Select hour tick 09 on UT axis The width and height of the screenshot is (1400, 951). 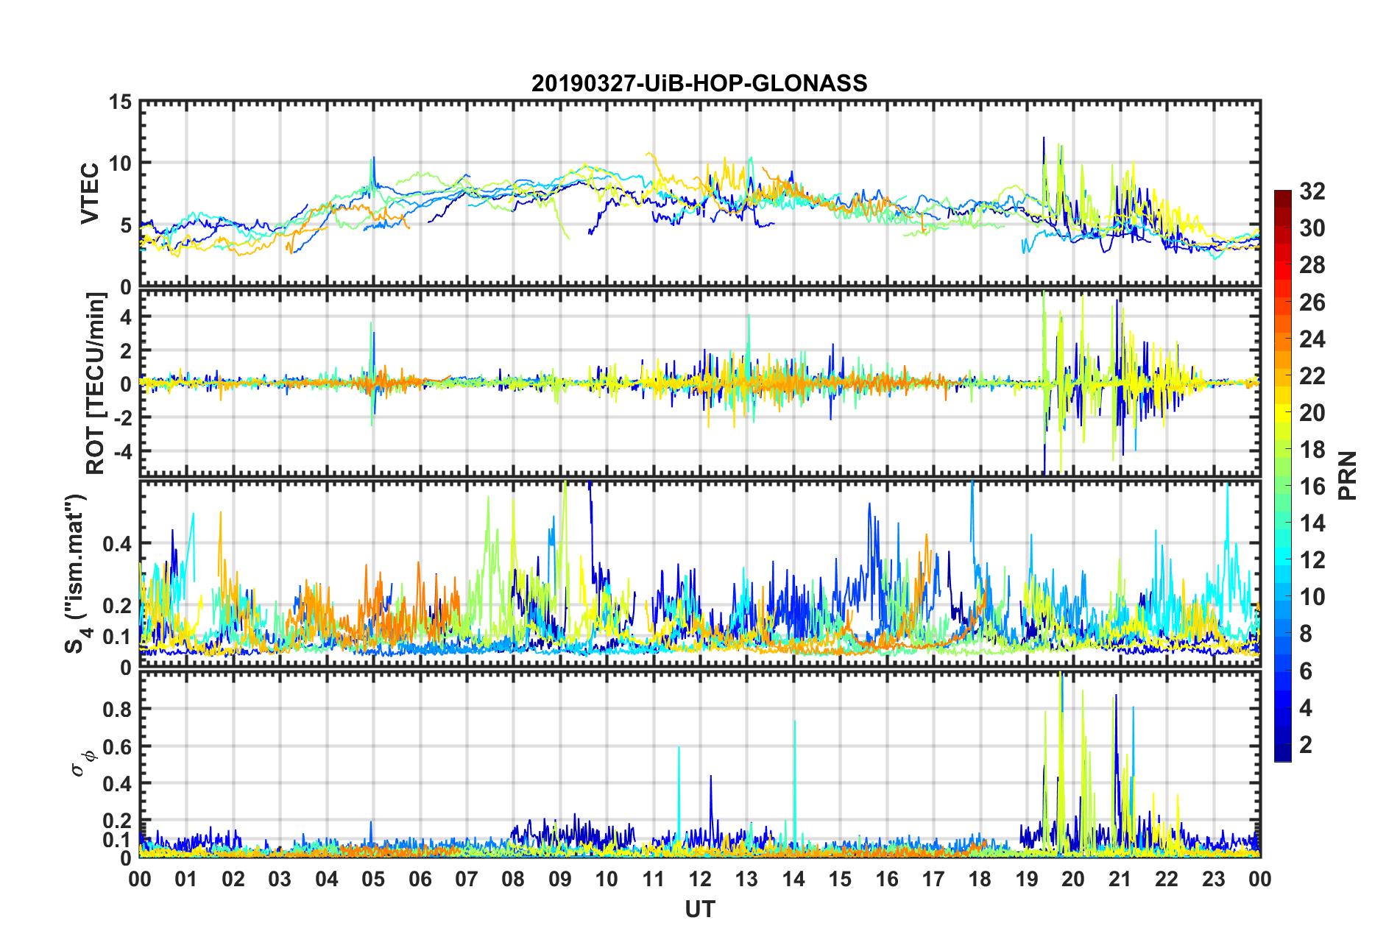click(x=560, y=879)
